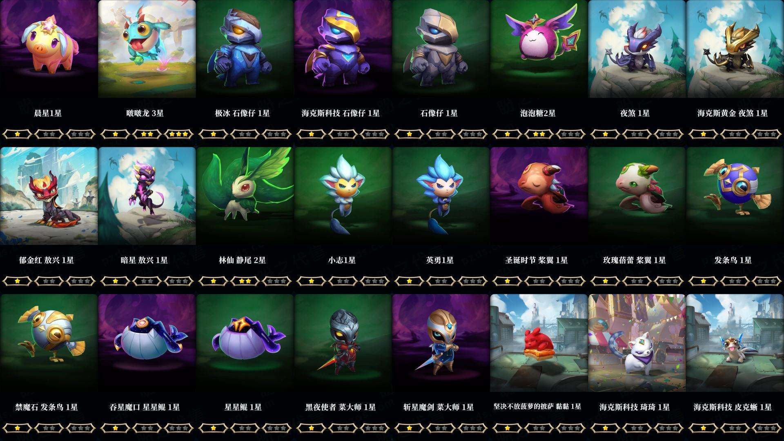
Task: Choose two-star tier under 晨星
Action: 49,134
